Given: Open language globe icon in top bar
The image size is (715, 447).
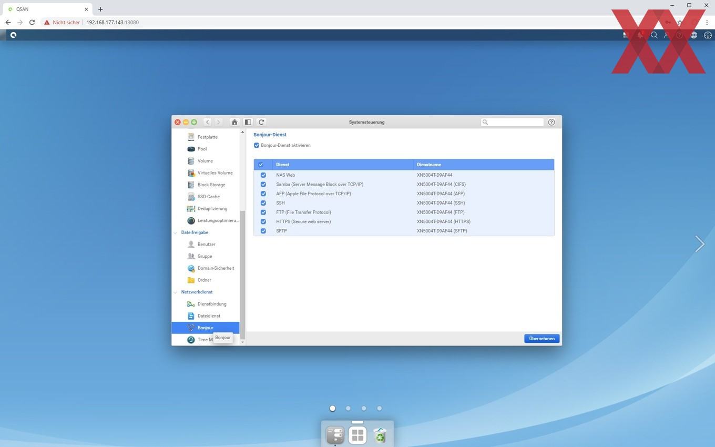Looking at the screenshot, I should point(694,35).
